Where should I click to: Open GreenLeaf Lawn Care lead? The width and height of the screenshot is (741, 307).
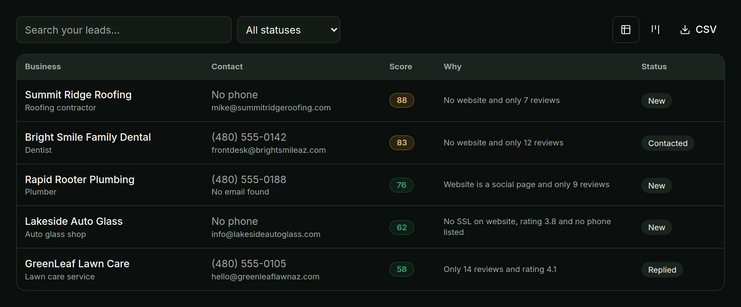[x=77, y=264]
